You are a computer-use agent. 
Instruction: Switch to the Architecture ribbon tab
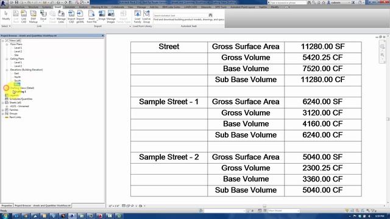[x=18, y=7]
